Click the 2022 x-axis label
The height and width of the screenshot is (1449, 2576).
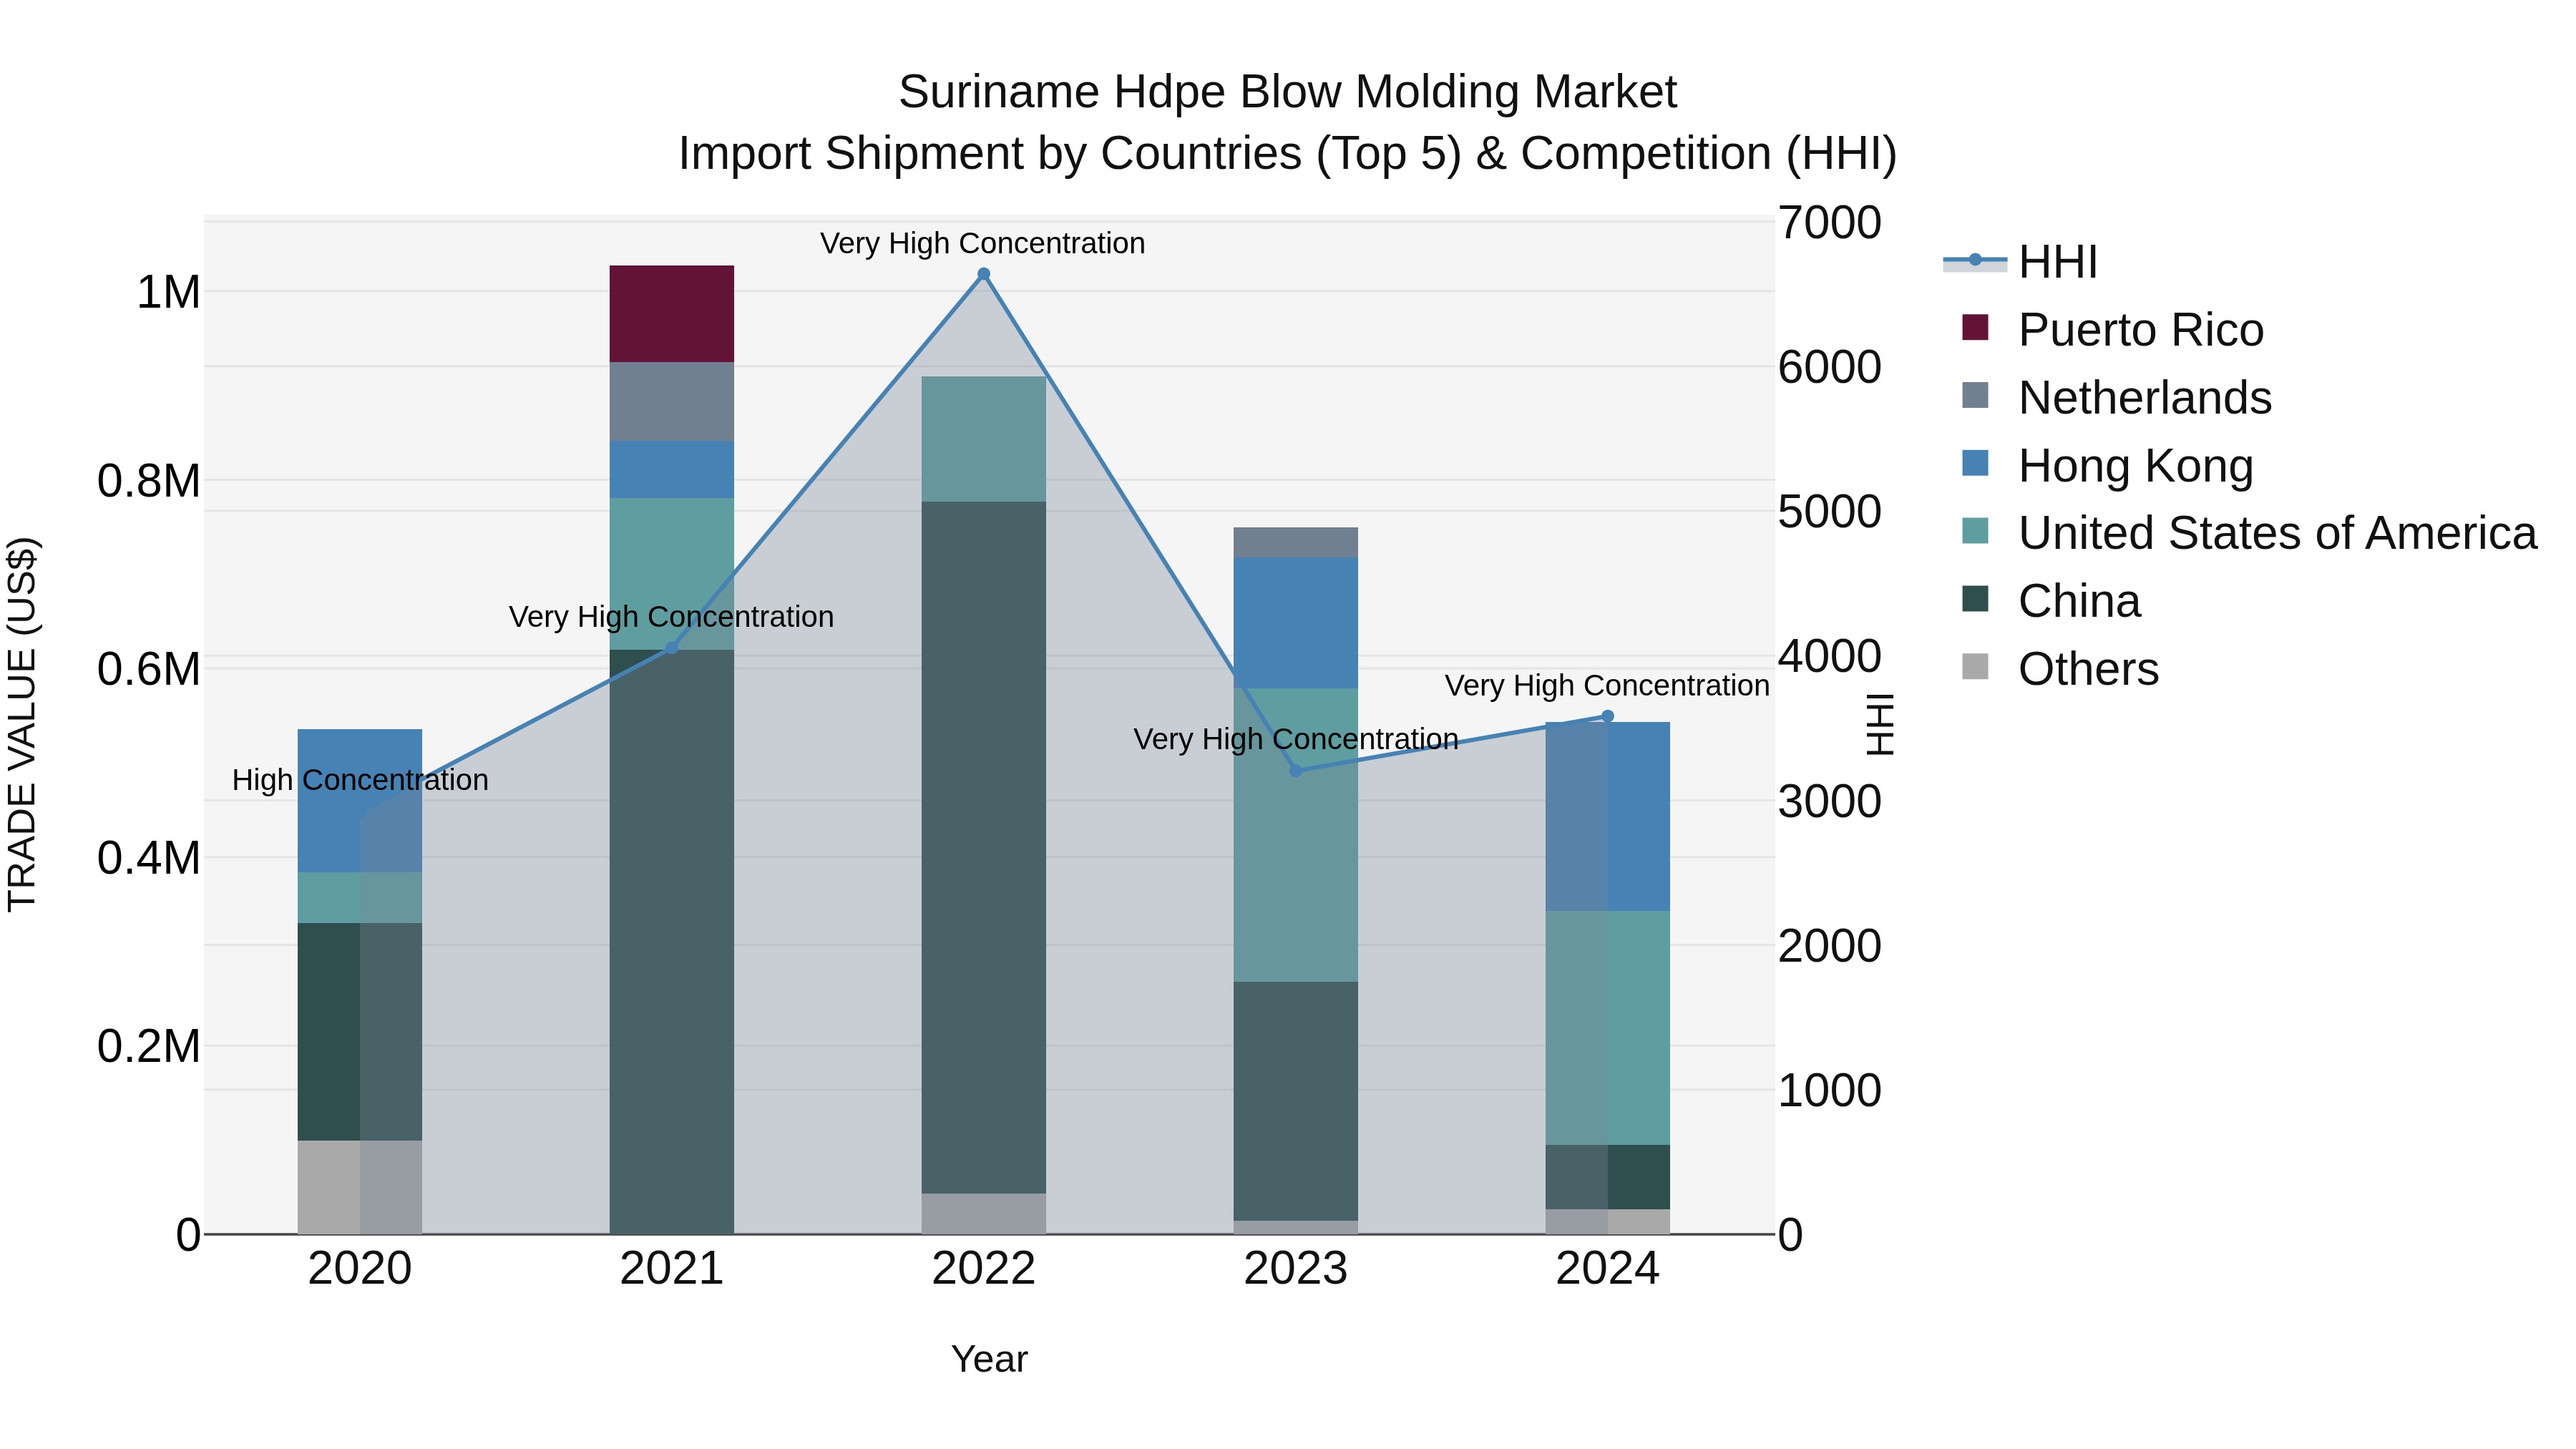tap(983, 1269)
